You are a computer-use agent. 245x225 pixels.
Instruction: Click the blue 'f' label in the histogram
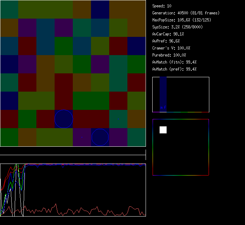pos(165,107)
